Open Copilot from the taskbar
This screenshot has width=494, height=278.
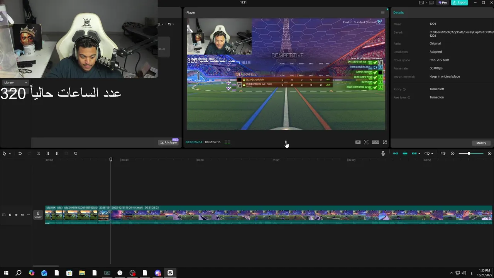point(32,273)
